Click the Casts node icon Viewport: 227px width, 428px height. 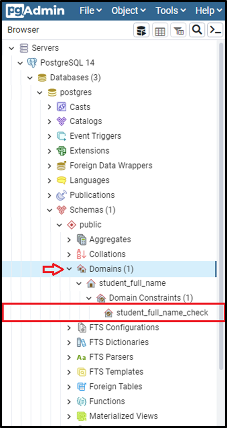coord(61,107)
